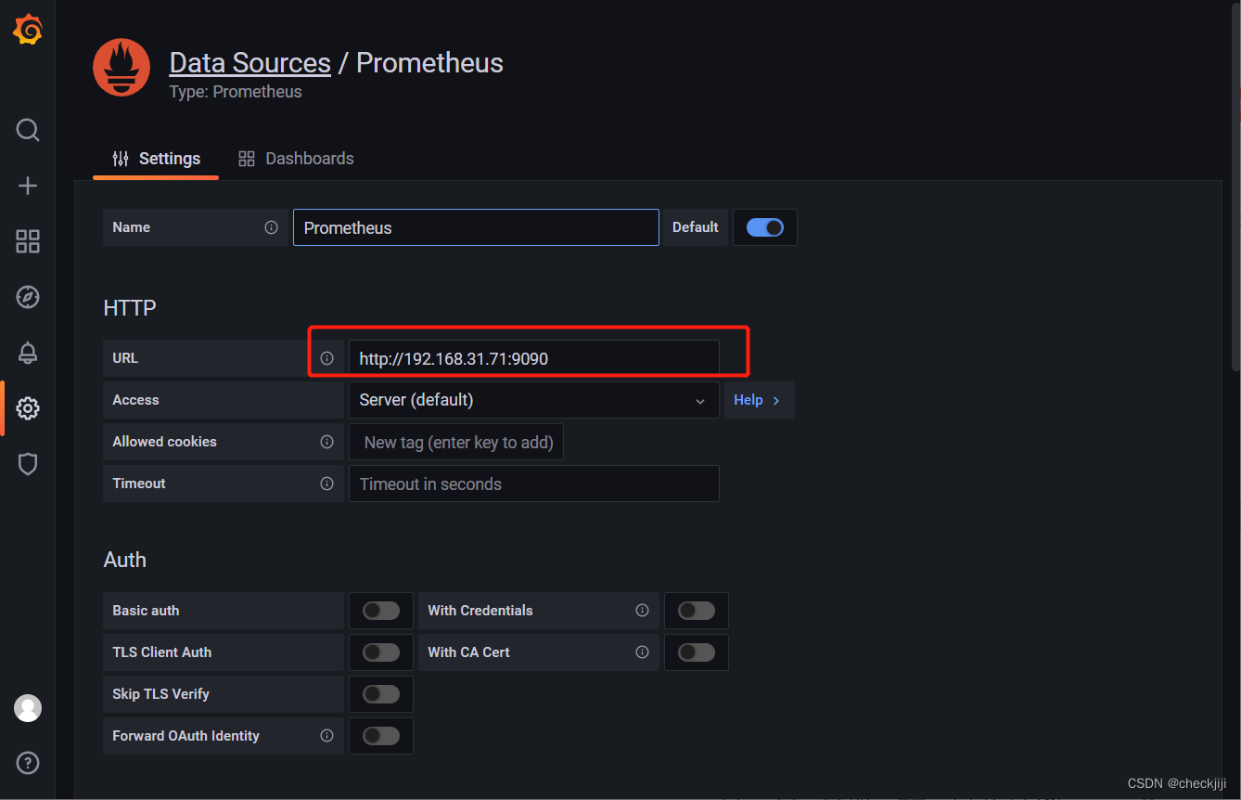Click the Grafana logo
Image resolution: width=1241 pixels, height=800 pixels.
(27, 29)
